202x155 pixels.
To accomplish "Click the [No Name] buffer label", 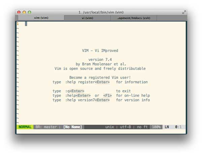I will click(x=72, y=127).
